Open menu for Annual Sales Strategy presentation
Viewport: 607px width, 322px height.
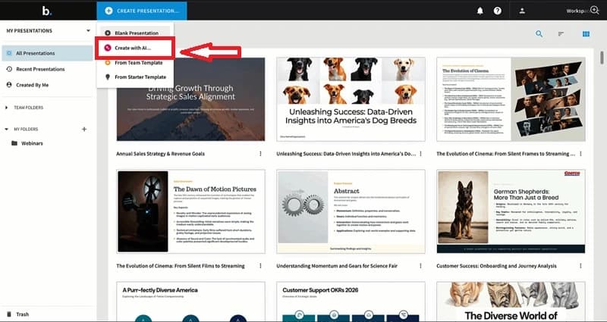(260, 154)
